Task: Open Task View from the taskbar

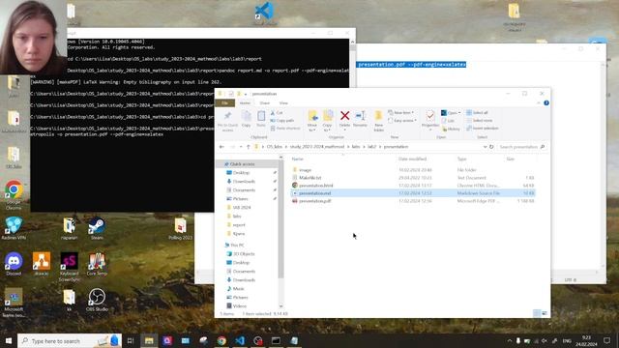Action: coord(131,341)
